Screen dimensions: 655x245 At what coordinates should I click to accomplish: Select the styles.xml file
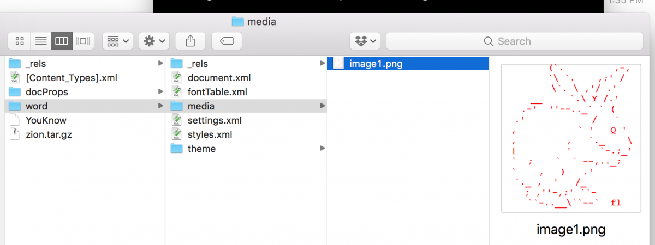210,134
